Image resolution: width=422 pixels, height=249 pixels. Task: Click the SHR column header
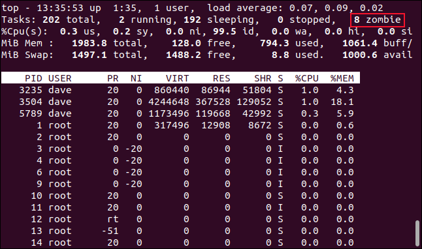263,78
